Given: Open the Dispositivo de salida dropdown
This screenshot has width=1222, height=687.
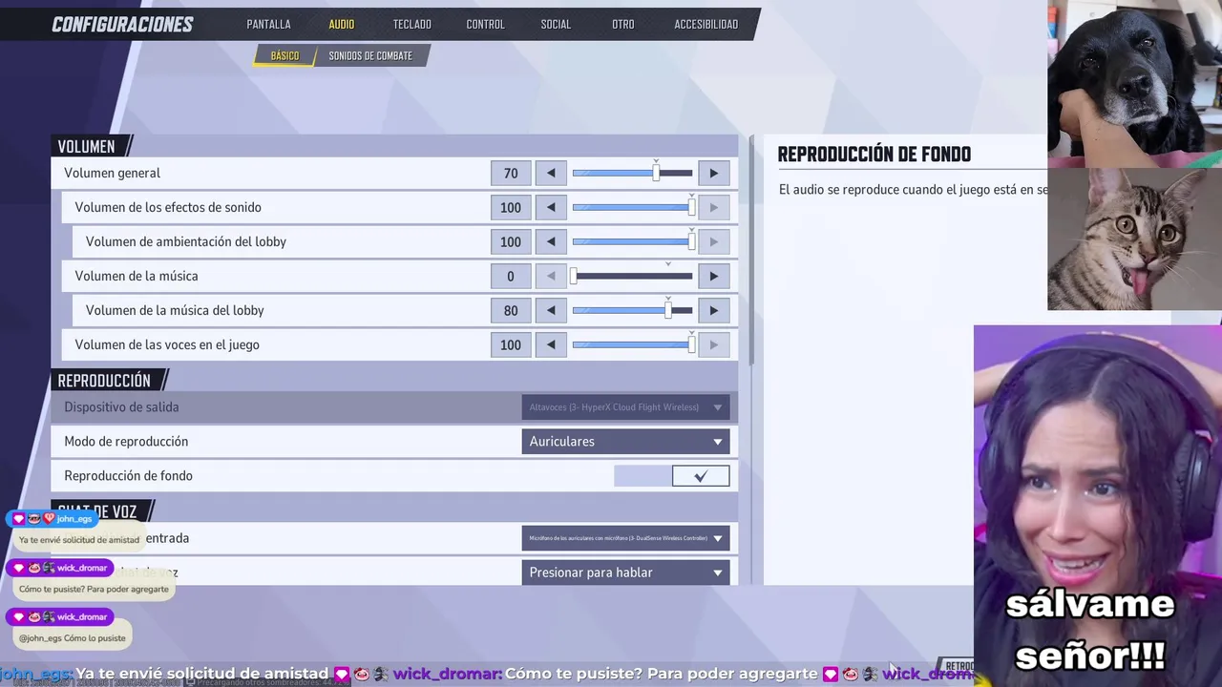Looking at the screenshot, I should tap(625, 407).
